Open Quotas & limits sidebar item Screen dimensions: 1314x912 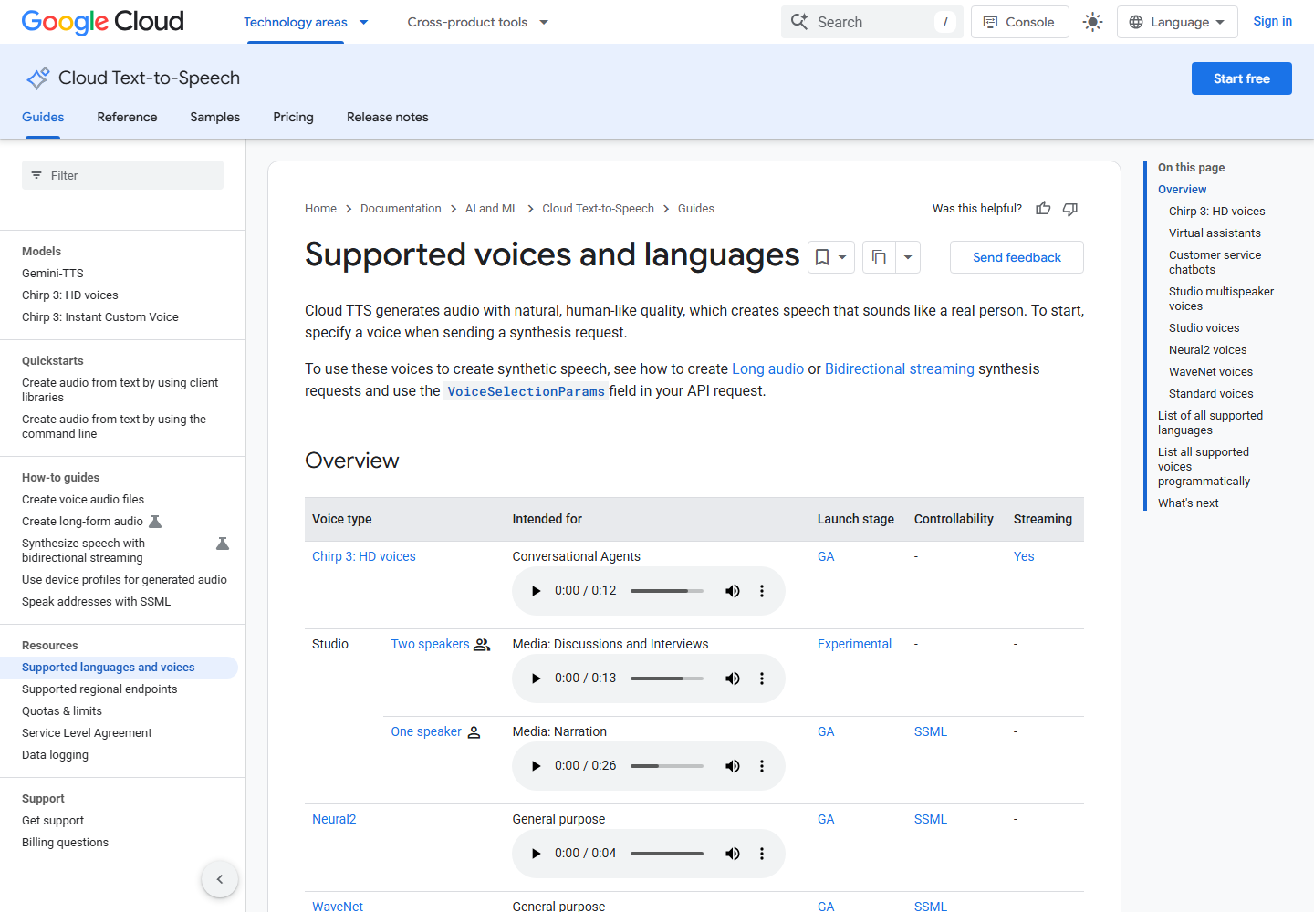(x=62, y=710)
